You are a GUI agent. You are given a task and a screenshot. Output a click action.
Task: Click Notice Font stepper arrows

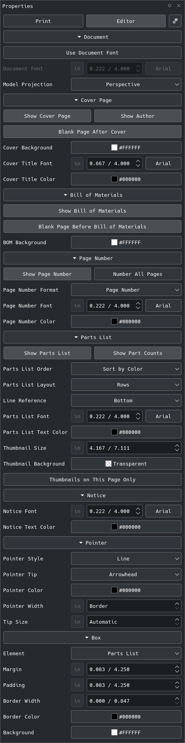coord(138,511)
